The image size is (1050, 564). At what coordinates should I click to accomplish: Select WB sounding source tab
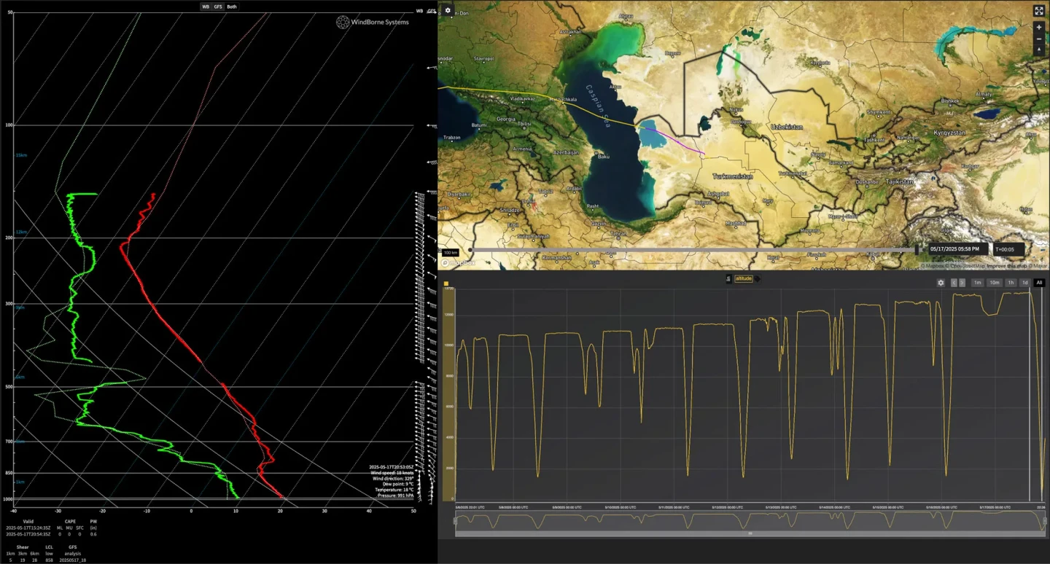click(x=206, y=7)
